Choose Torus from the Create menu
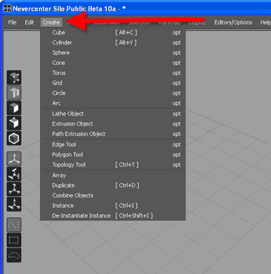The height and width of the screenshot is (274, 271). pos(112,73)
